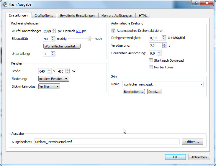Image resolution: width=216 pixels, height=166 pixels.
Task: Open the Skalierung dropdown
Action: [x=54, y=79]
